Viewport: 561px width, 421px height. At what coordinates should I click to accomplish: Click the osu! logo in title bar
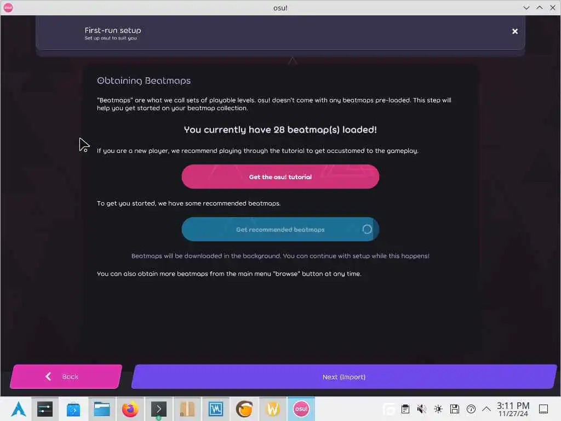pos(8,8)
